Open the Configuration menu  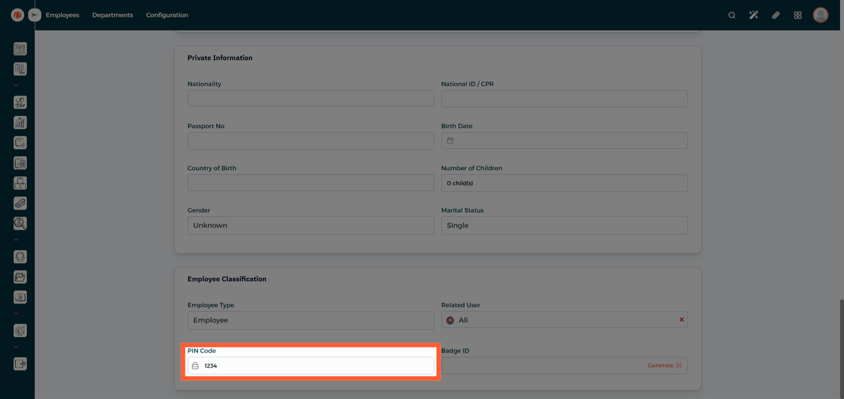[167, 15]
